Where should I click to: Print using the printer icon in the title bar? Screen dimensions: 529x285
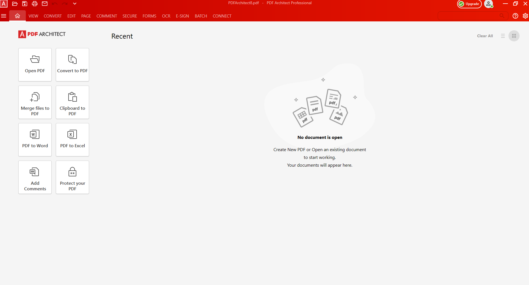[x=35, y=4]
